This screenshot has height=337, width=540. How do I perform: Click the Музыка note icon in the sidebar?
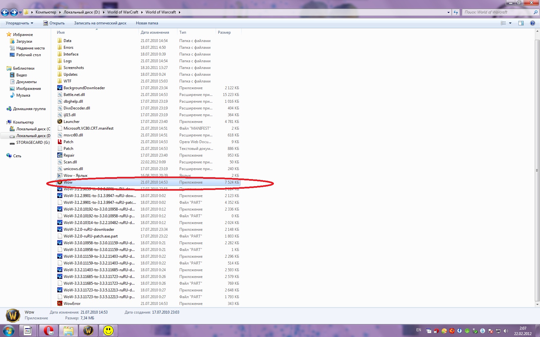point(12,95)
